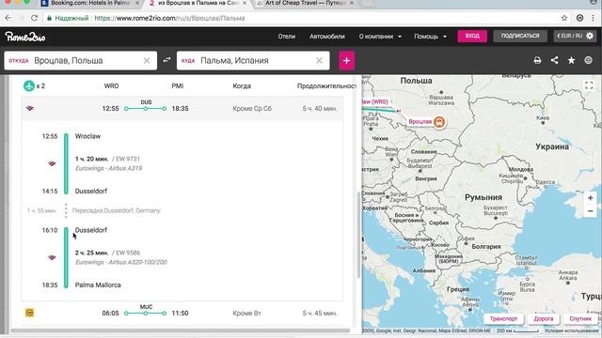Click the Wrocław (WRO) map label
The height and width of the screenshot is (338, 602).
375,102
